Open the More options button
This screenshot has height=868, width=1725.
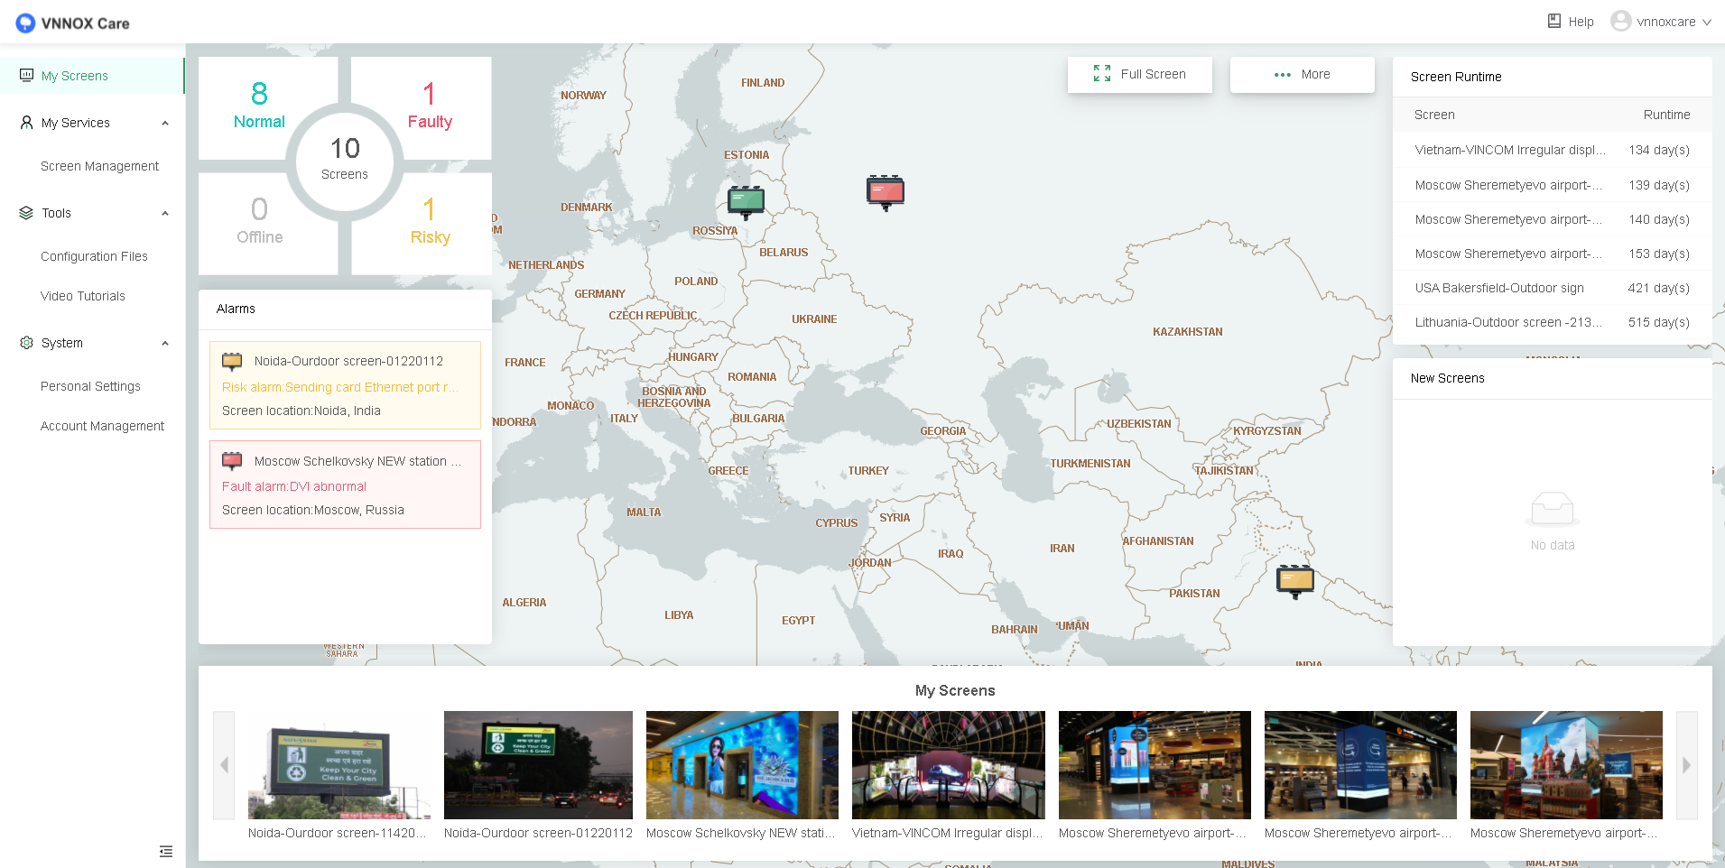click(x=1302, y=75)
